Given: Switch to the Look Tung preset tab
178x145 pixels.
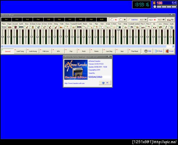Looking at the screenshot, I should [x=20, y=51].
